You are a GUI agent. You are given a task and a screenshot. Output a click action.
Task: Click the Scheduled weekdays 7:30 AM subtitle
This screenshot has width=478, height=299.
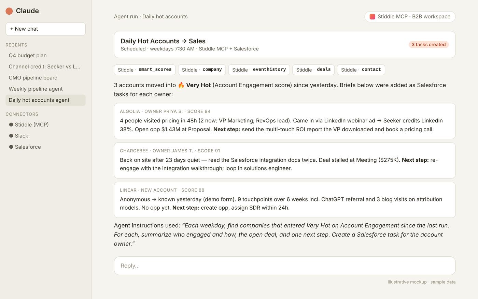(189, 49)
